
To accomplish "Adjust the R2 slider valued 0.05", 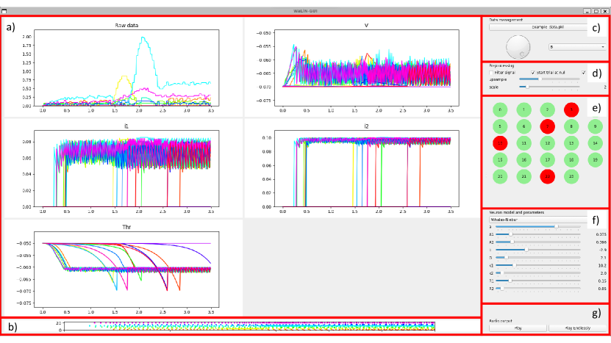I will click(537, 289).
